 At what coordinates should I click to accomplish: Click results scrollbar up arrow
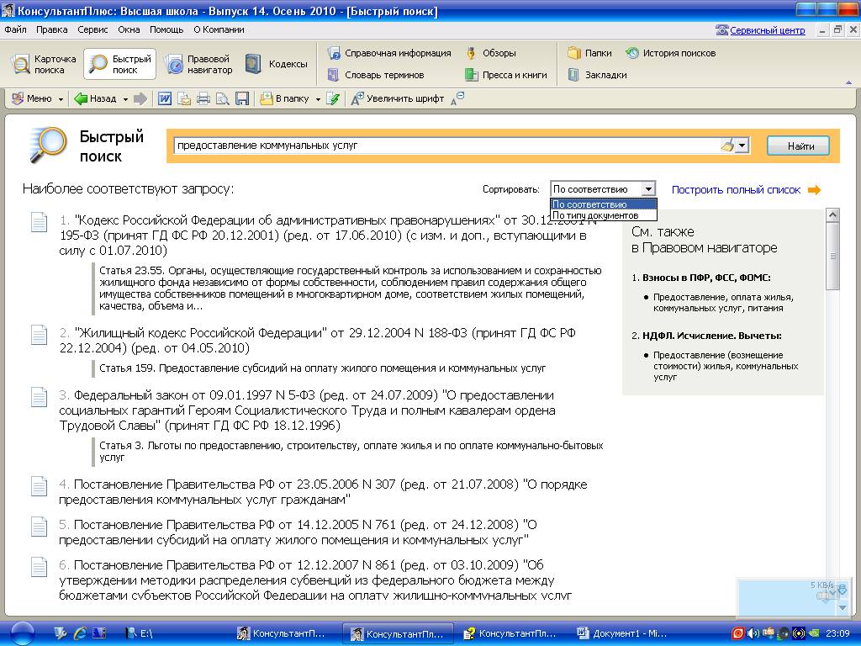tap(832, 214)
